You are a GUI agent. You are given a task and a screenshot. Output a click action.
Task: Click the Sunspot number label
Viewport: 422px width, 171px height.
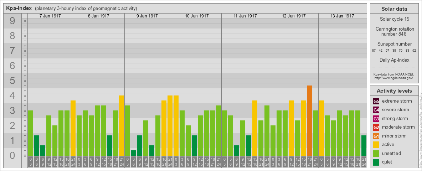(x=394, y=44)
